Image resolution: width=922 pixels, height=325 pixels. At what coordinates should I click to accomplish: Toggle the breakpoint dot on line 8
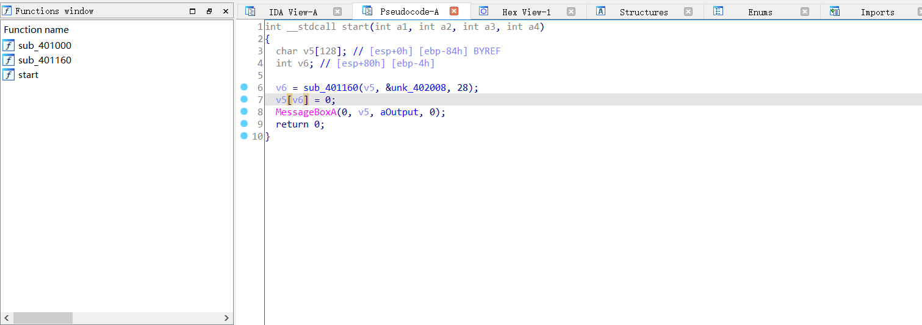click(244, 112)
